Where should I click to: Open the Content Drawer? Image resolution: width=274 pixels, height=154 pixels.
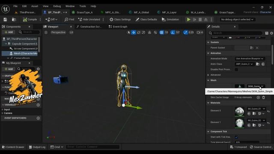(13, 147)
